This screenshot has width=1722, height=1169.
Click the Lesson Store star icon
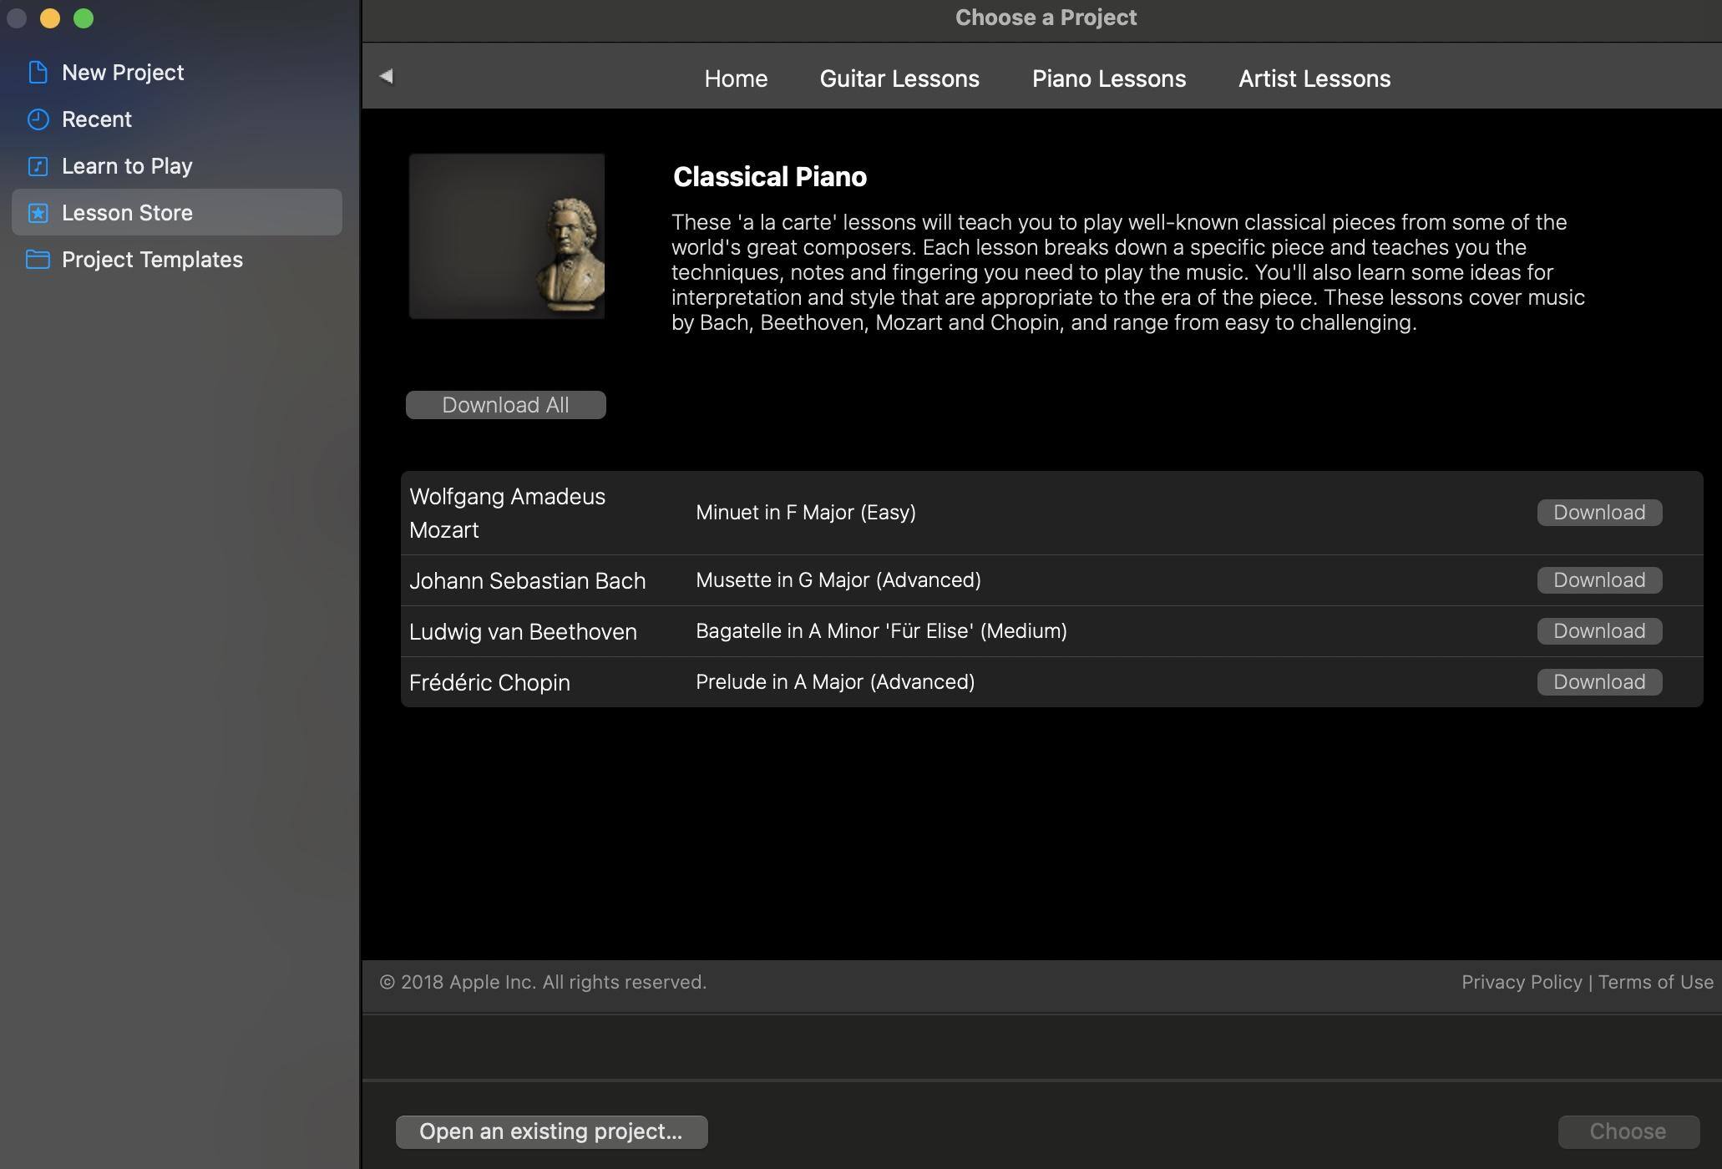tap(38, 213)
